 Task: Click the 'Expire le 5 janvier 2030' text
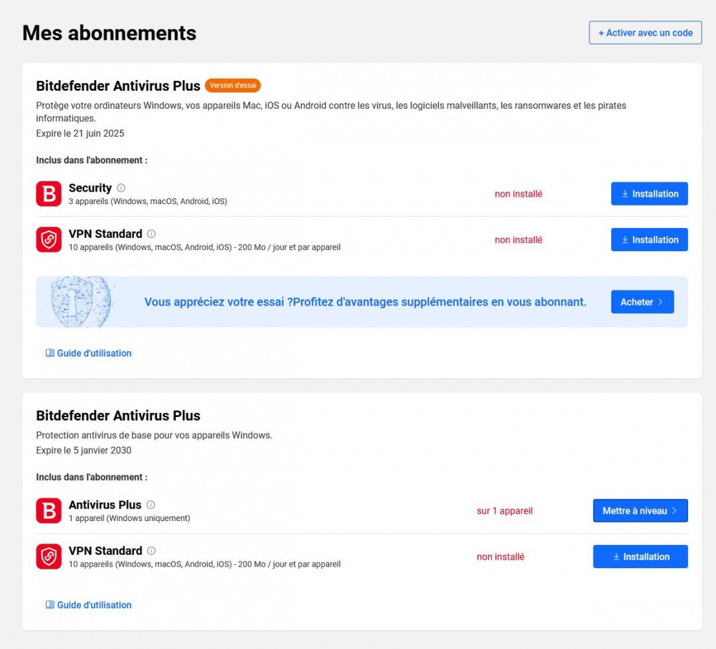(84, 450)
